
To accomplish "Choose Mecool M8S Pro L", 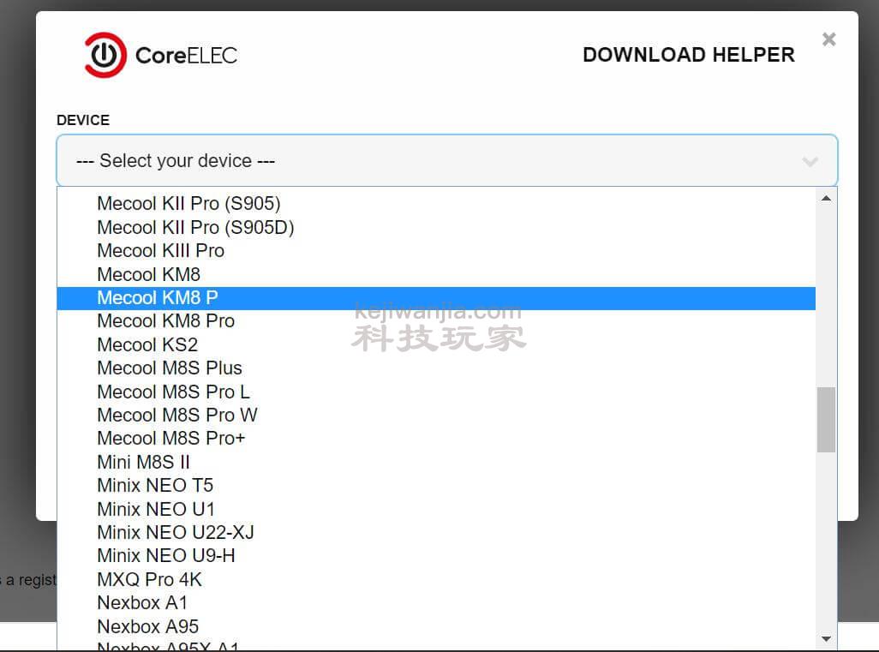I will tap(436, 392).
